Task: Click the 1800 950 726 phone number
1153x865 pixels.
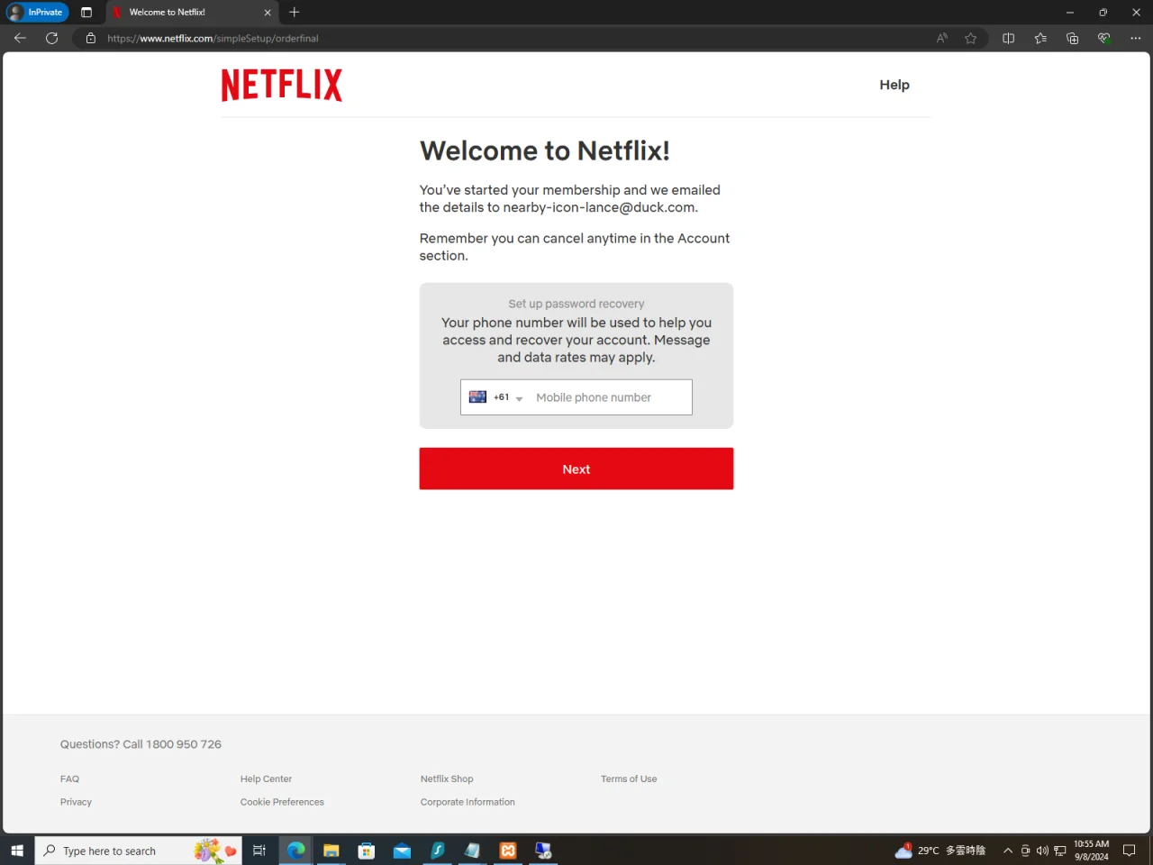Action: pyautogui.click(x=184, y=744)
